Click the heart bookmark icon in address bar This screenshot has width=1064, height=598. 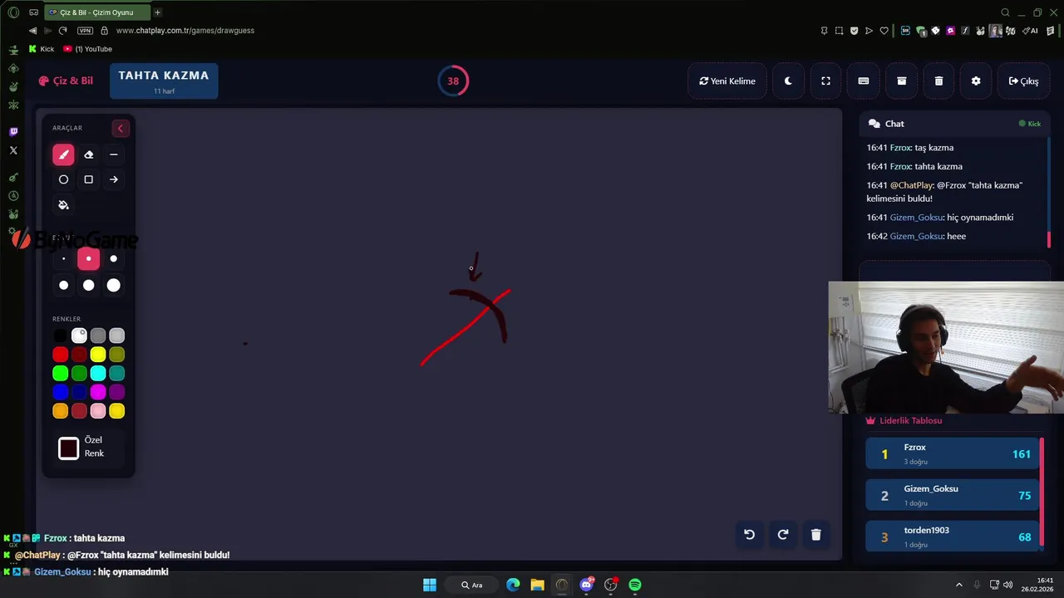point(884,31)
